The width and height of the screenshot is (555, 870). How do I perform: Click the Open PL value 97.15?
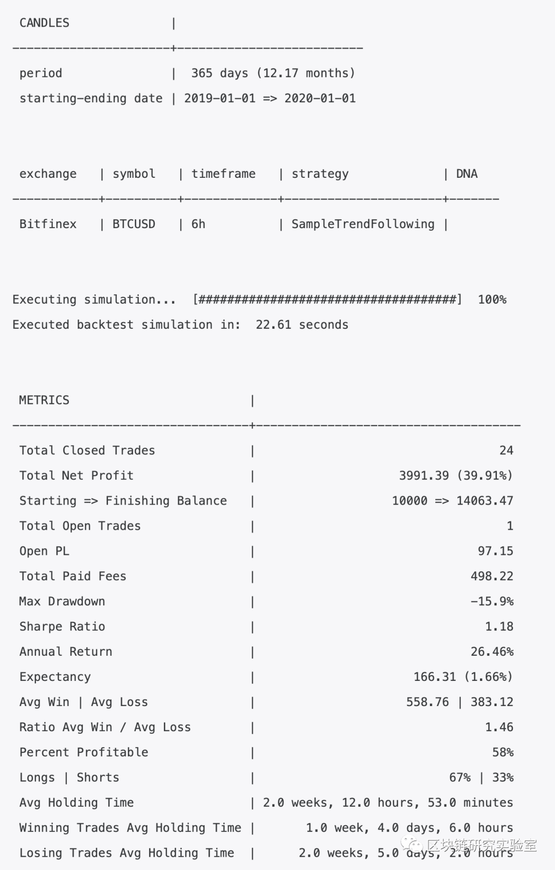click(495, 551)
